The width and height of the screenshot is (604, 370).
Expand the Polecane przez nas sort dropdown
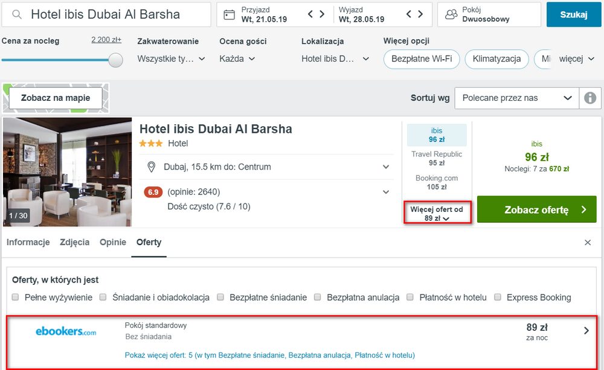coord(516,98)
